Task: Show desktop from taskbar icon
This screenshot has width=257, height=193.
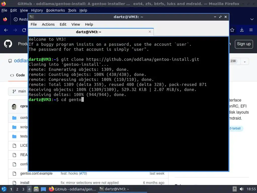Action: coord(43,189)
